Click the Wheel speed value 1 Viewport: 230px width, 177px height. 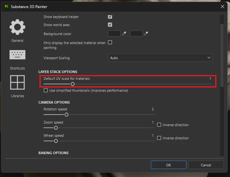153,135
